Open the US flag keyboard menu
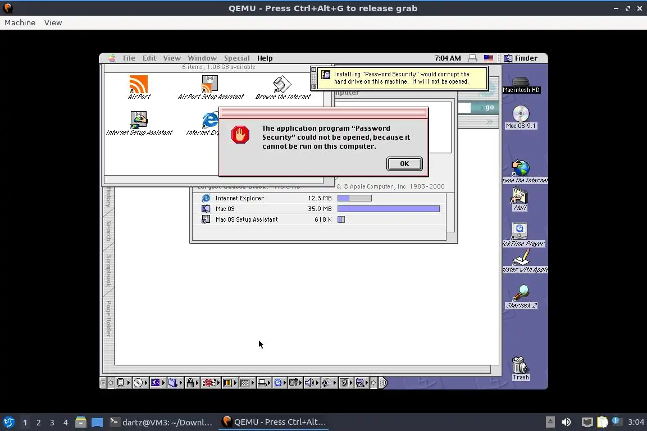Viewport: 647px width, 431px height. [489, 58]
